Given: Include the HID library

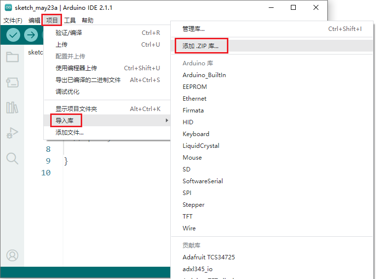Looking at the screenshot, I should 272,122.
